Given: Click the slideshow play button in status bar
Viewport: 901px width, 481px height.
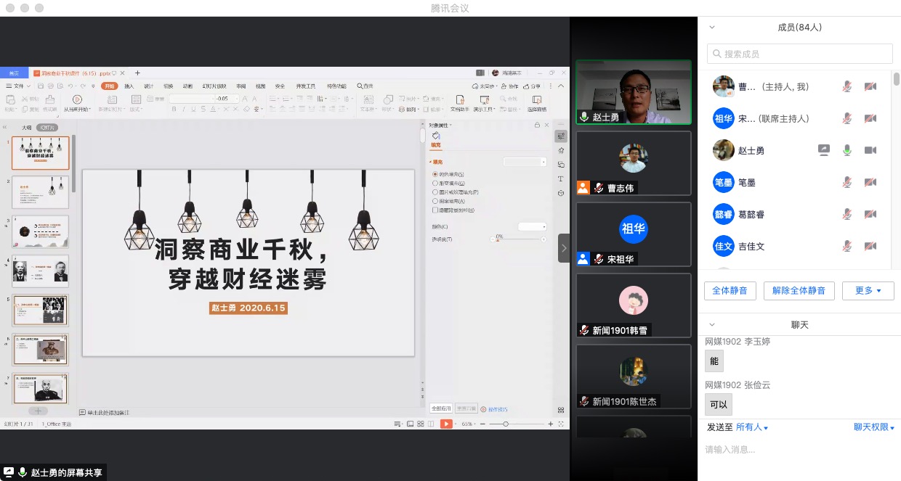Looking at the screenshot, I should tap(446, 424).
